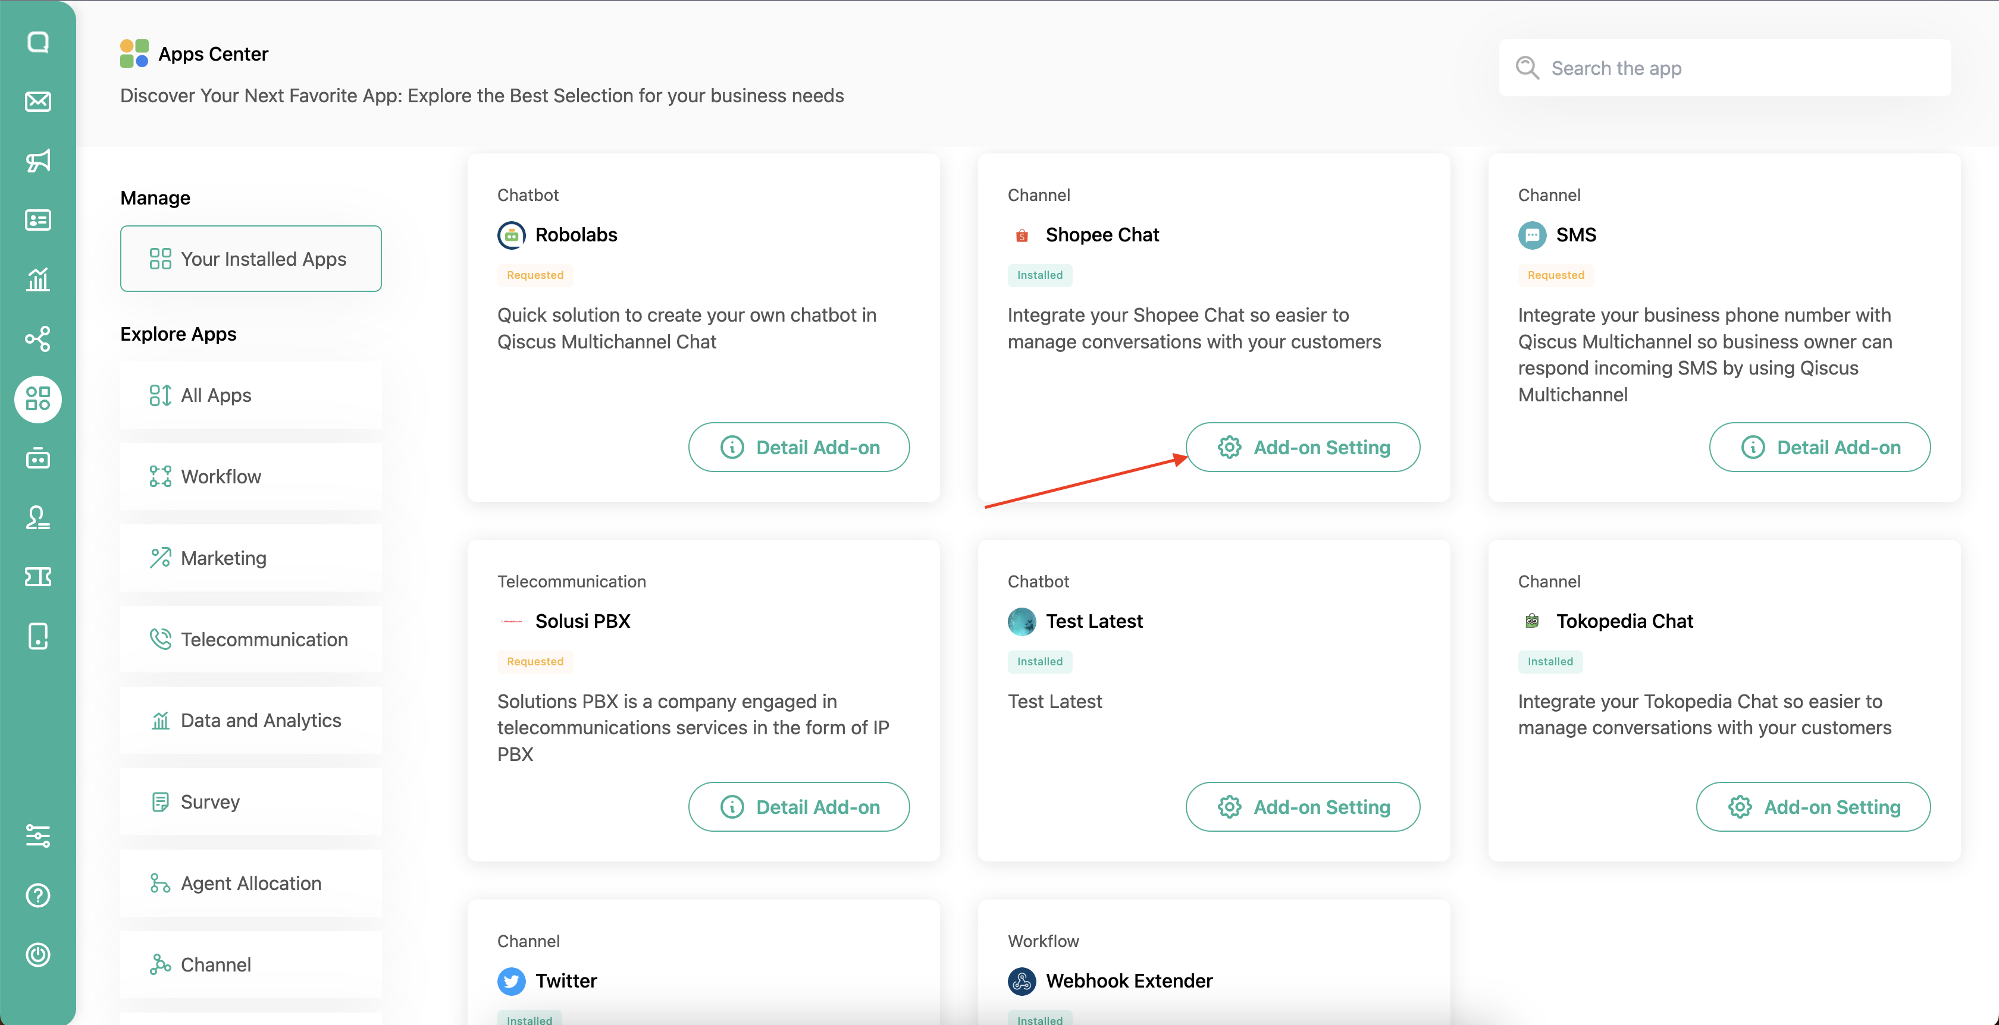This screenshot has height=1025, width=1999.
Task: Select the Apps Center grid sidebar icon
Action: (x=38, y=398)
